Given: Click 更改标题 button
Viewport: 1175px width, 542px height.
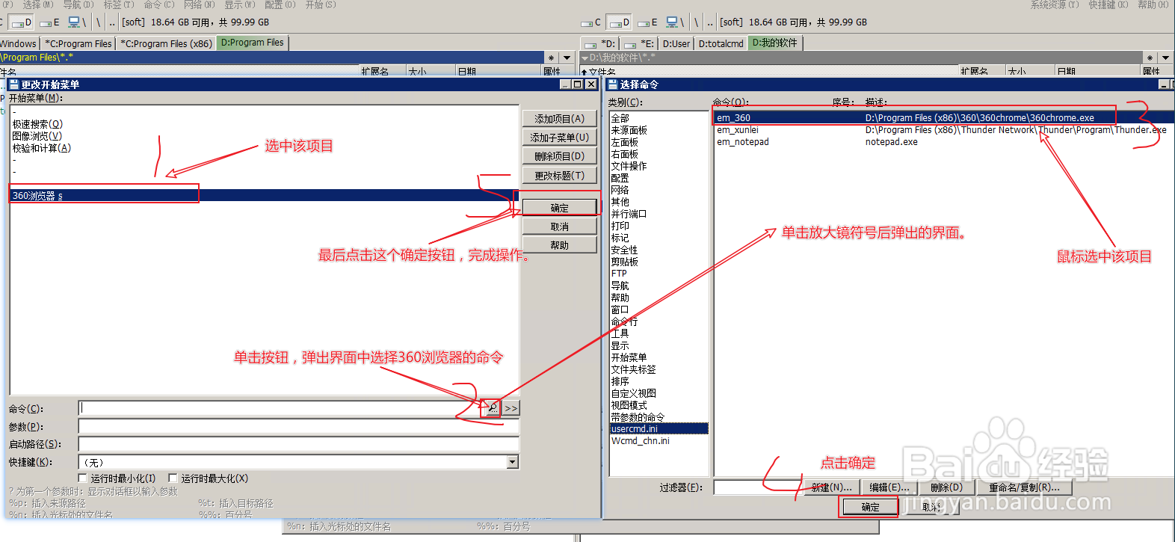Looking at the screenshot, I should 559,176.
